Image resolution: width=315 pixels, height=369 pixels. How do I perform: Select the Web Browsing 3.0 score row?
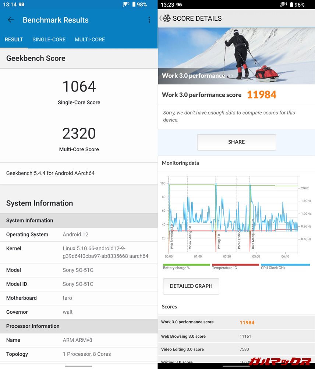click(236, 336)
